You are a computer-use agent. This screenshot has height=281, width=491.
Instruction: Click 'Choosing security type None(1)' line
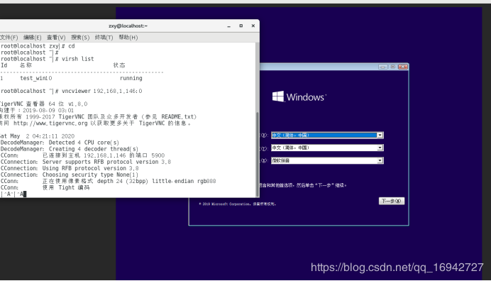[x=90, y=175]
